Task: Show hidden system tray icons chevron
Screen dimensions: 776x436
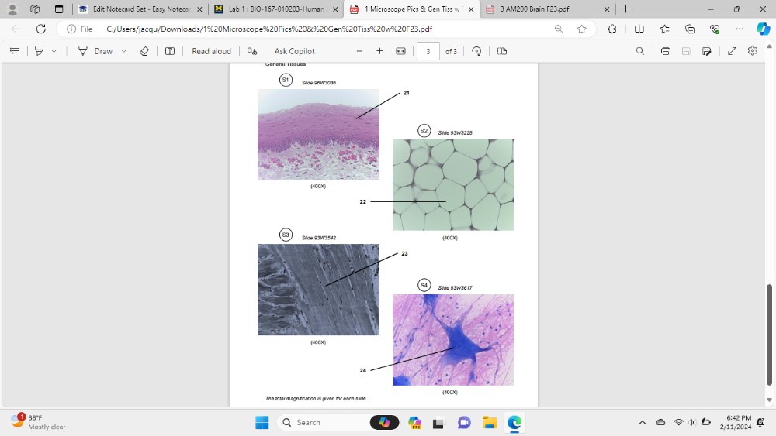Action: (642, 422)
